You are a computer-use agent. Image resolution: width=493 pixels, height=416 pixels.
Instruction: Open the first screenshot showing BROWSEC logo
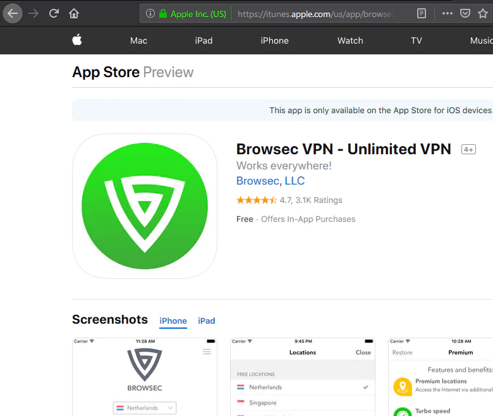(145, 377)
